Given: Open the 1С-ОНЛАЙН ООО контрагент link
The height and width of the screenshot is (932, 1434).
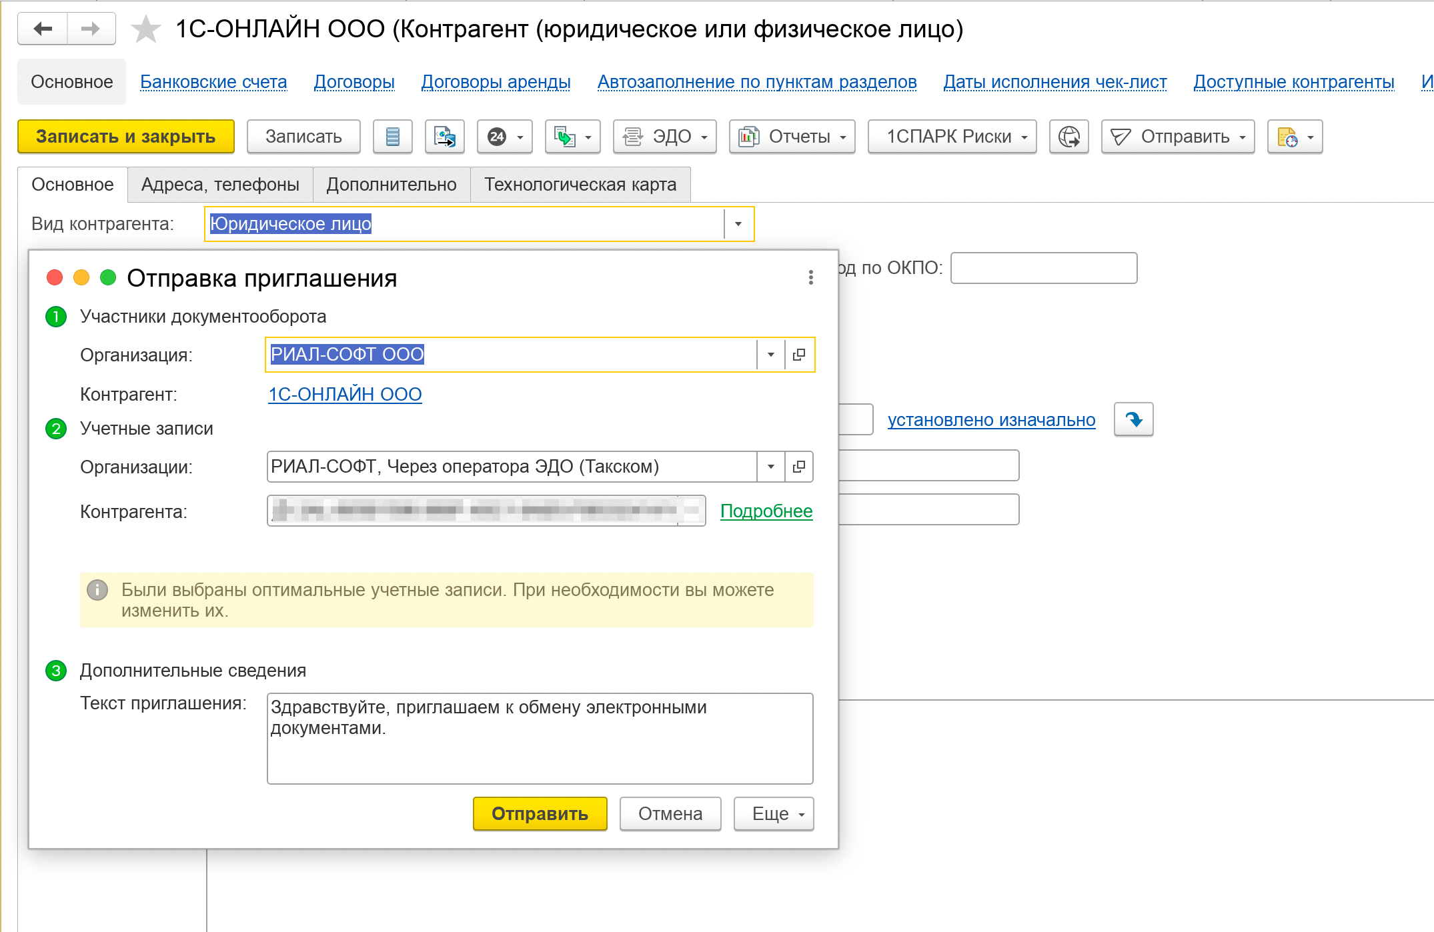Looking at the screenshot, I should pyautogui.click(x=345, y=395).
